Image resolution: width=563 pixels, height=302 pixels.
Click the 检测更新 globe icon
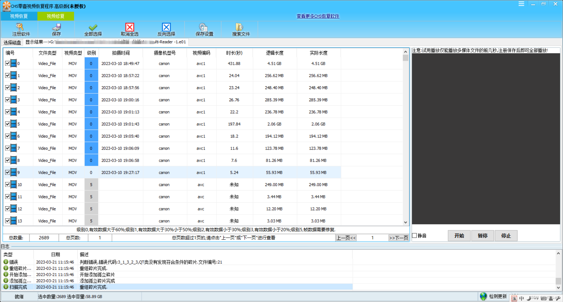click(483, 296)
